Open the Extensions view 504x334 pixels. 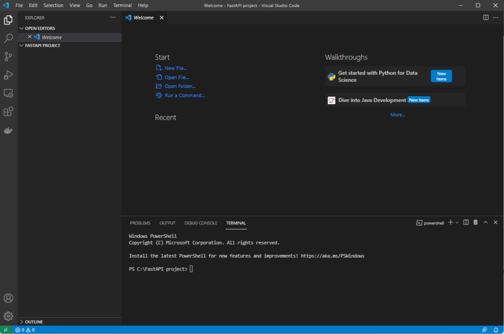[8, 111]
